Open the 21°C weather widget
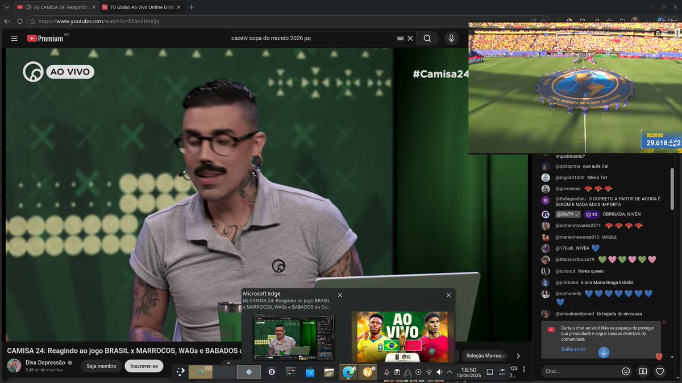This screenshot has width=682, height=383. click(407, 372)
